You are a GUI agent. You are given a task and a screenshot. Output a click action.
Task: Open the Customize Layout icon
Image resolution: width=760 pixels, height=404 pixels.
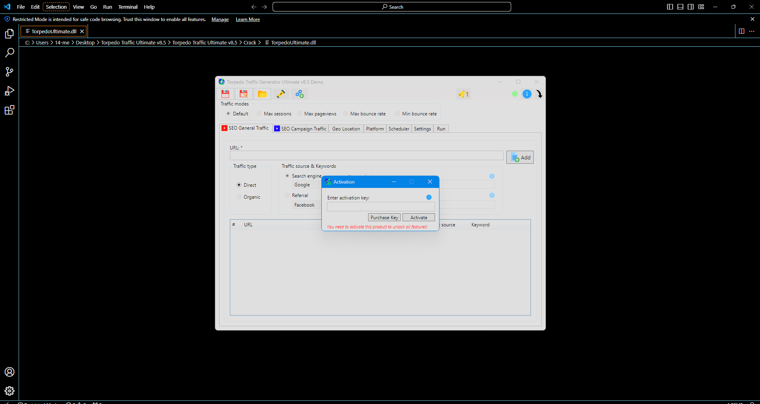[x=701, y=7]
